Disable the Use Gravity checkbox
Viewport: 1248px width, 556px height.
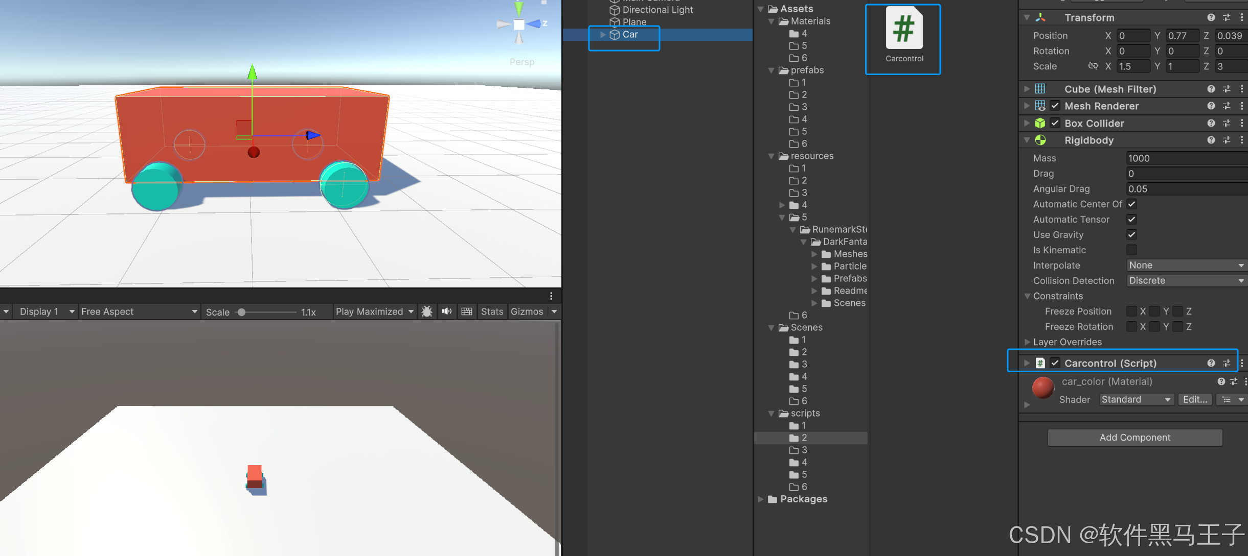(x=1131, y=235)
